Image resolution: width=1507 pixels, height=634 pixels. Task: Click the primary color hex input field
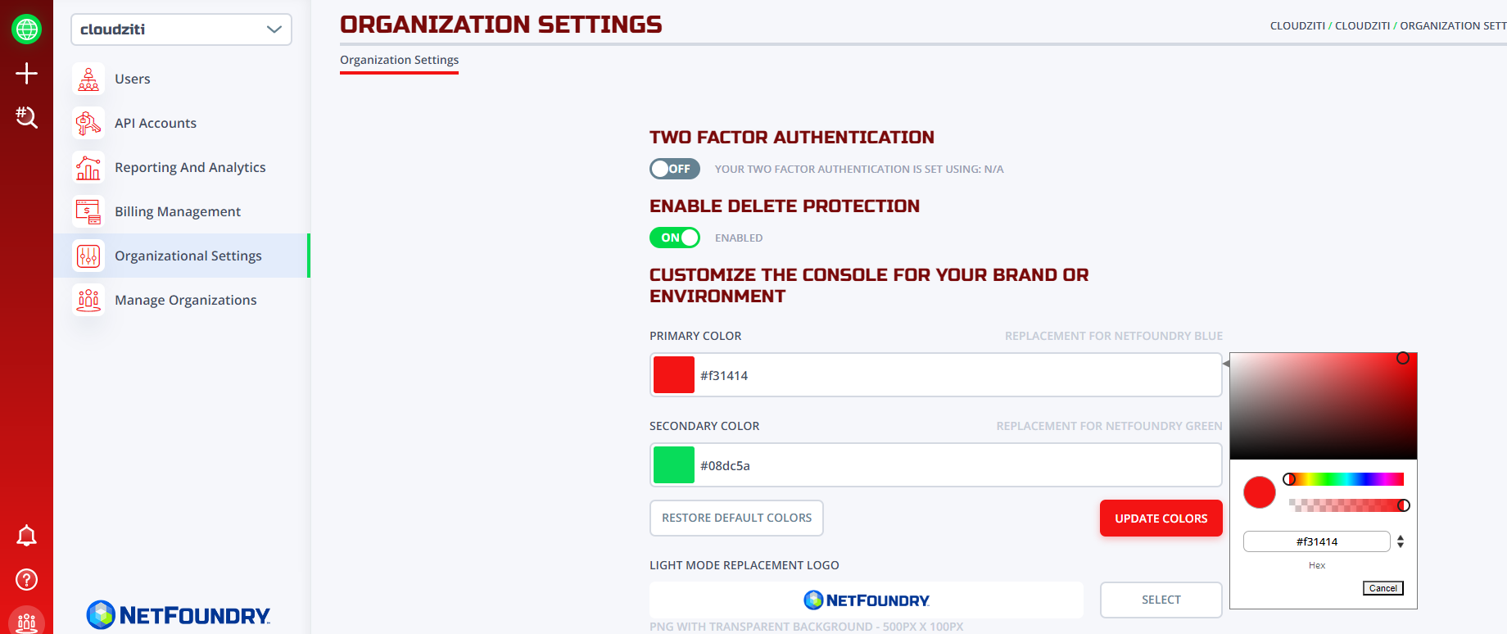(x=935, y=375)
